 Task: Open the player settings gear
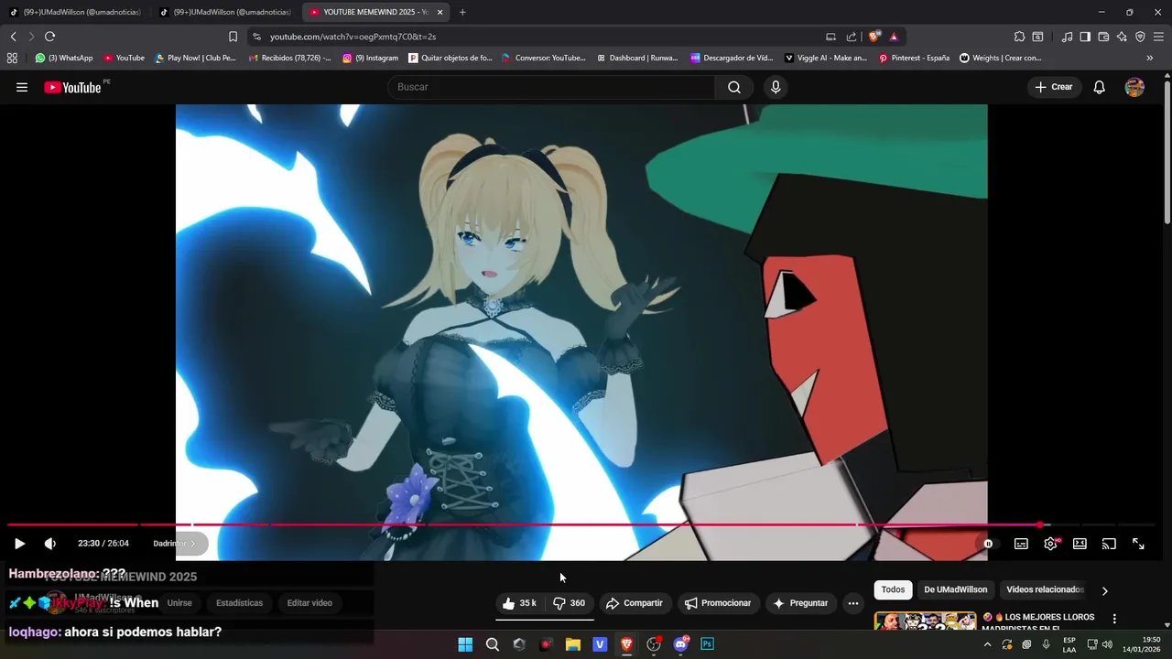pyautogui.click(x=1051, y=544)
